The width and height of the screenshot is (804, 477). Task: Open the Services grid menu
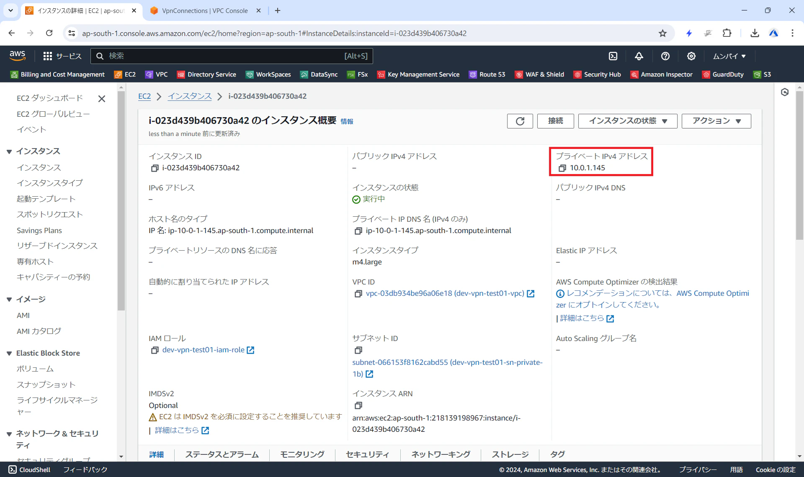(62, 56)
